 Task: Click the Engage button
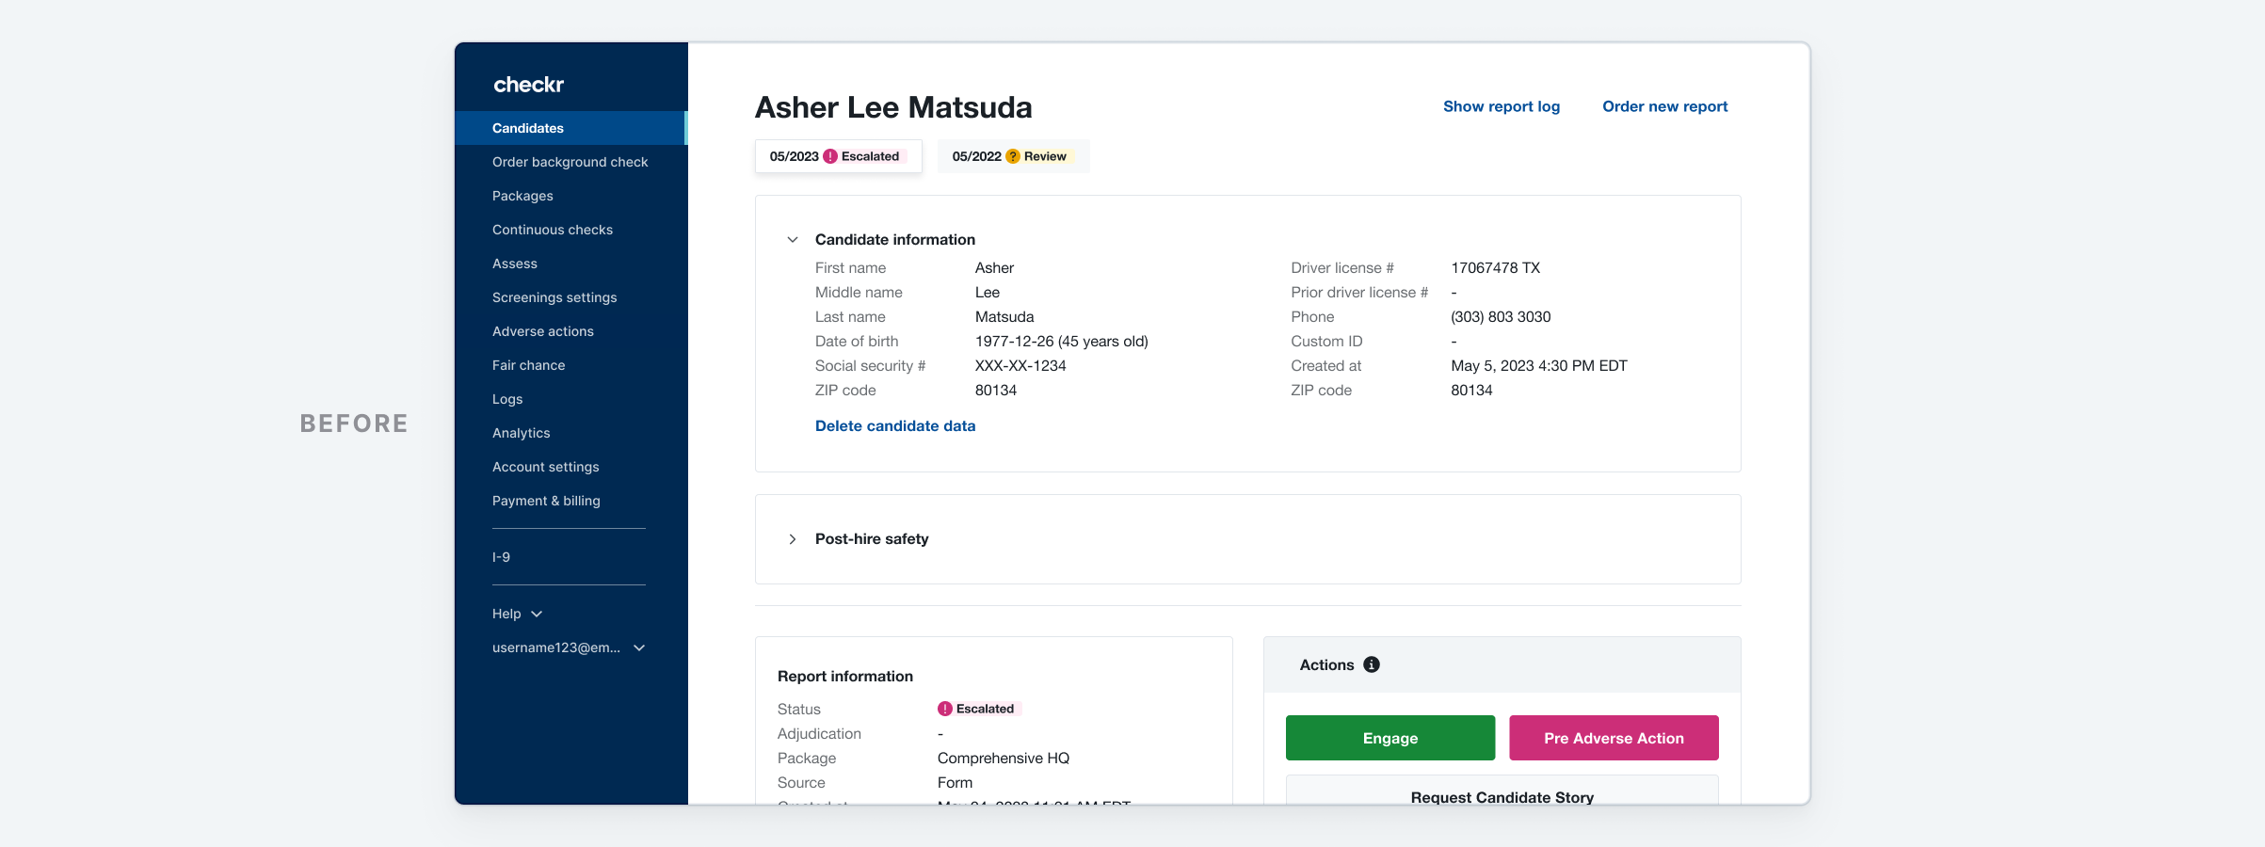(x=1390, y=738)
